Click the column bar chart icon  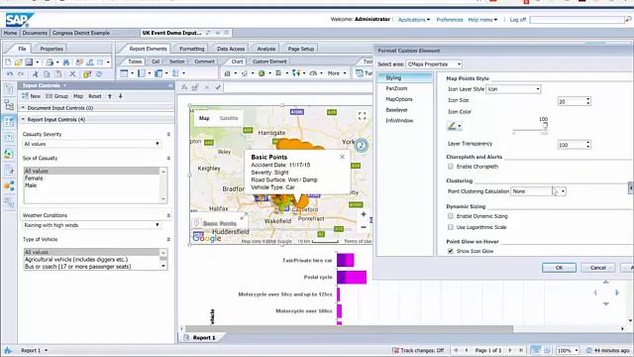tap(227, 73)
